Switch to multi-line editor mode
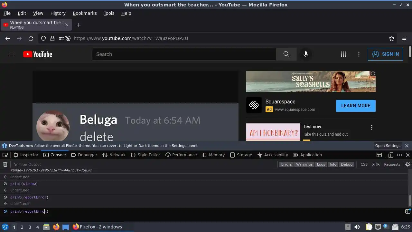 pyautogui.click(x=407, y=211)
